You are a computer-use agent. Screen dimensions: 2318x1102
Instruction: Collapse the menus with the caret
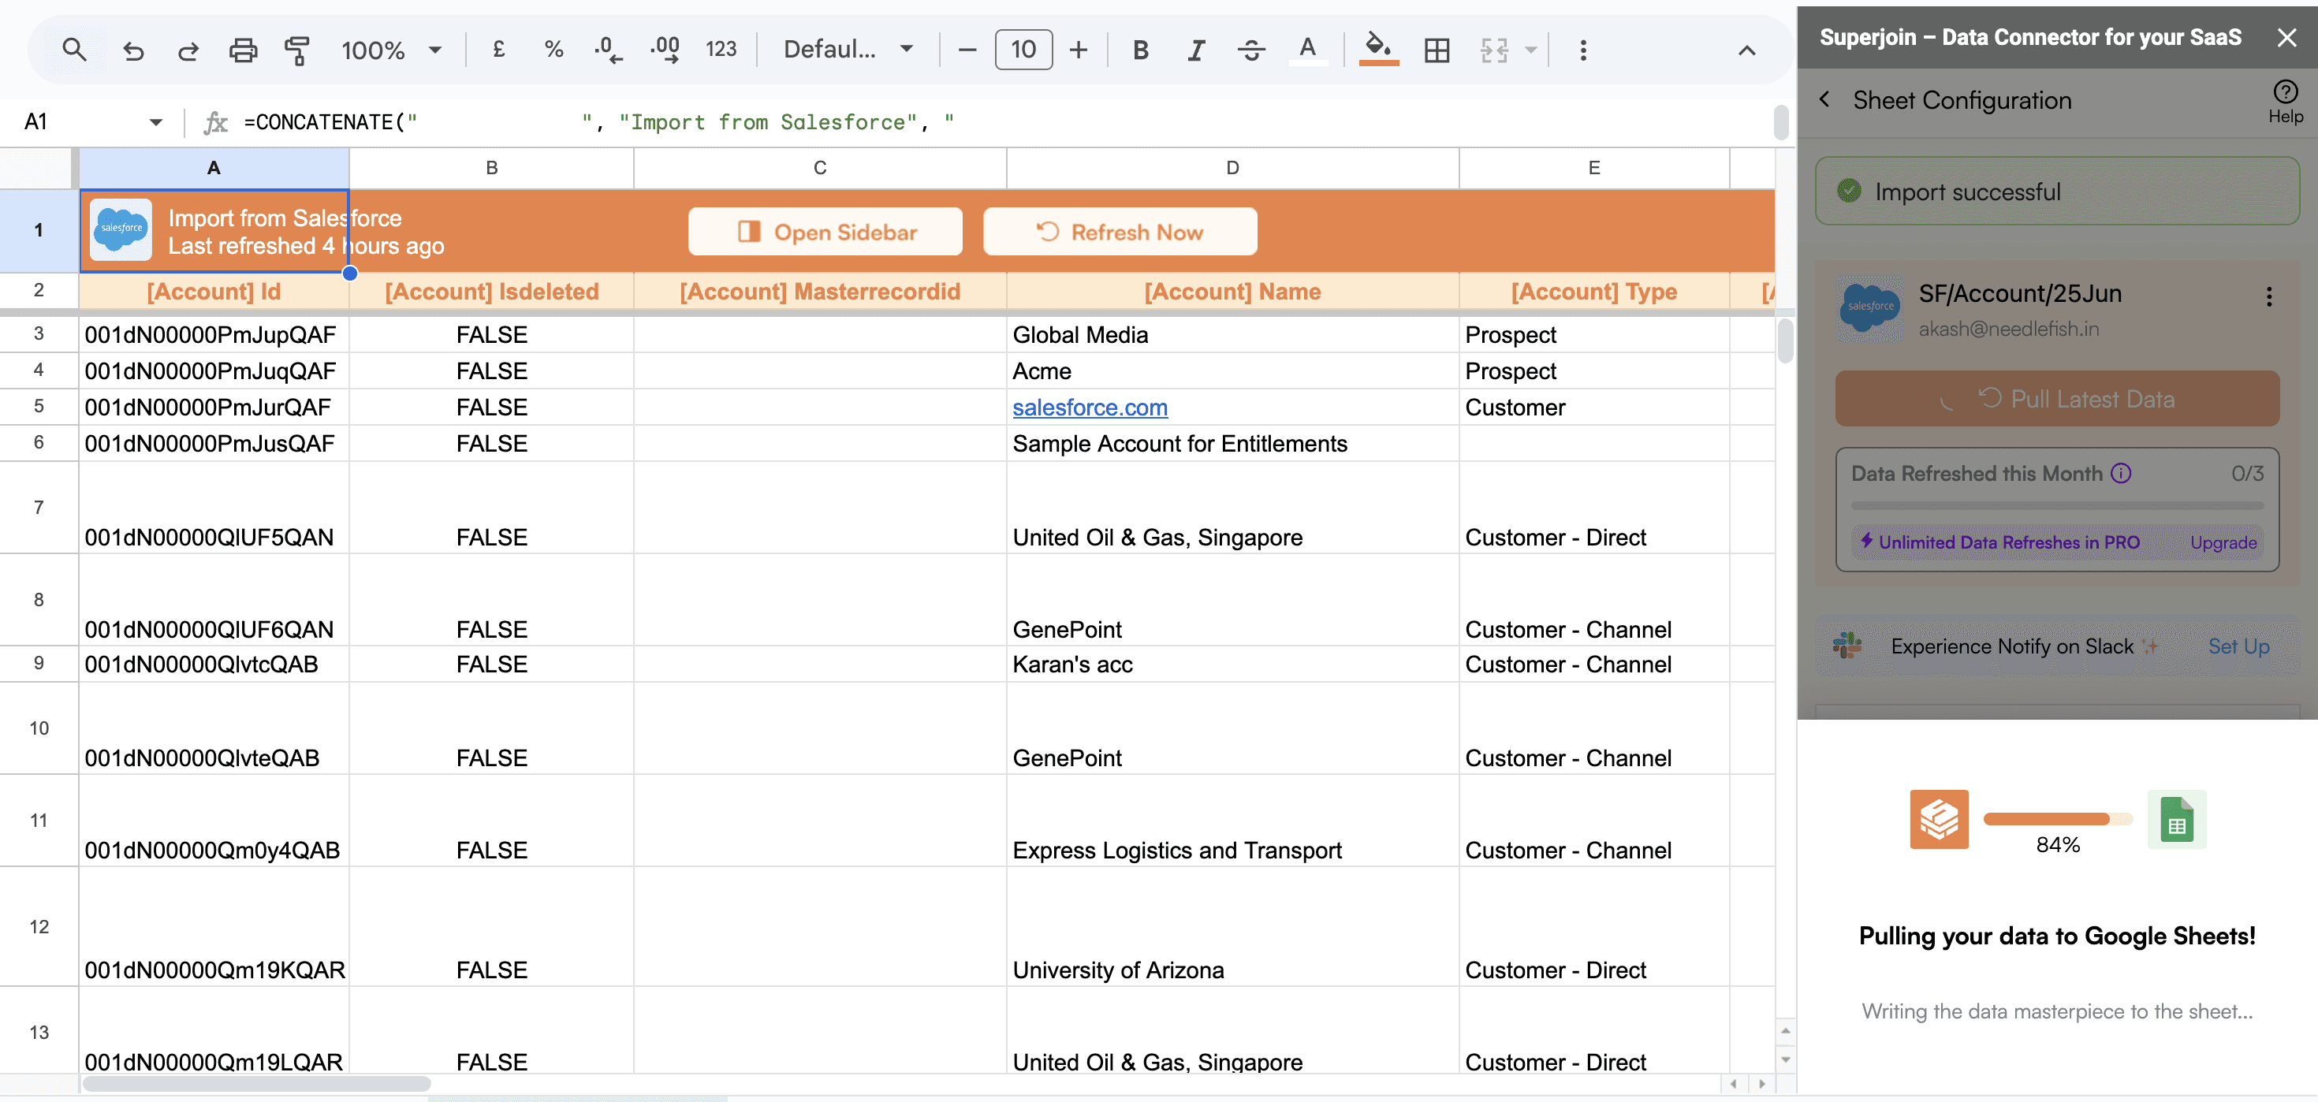click(x=1746, y=50)
